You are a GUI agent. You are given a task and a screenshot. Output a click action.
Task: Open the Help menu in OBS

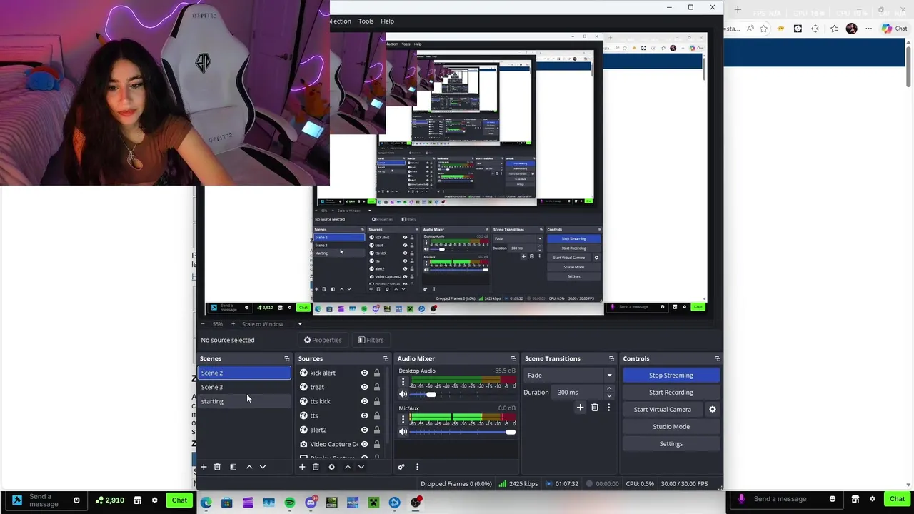[387, 21]
